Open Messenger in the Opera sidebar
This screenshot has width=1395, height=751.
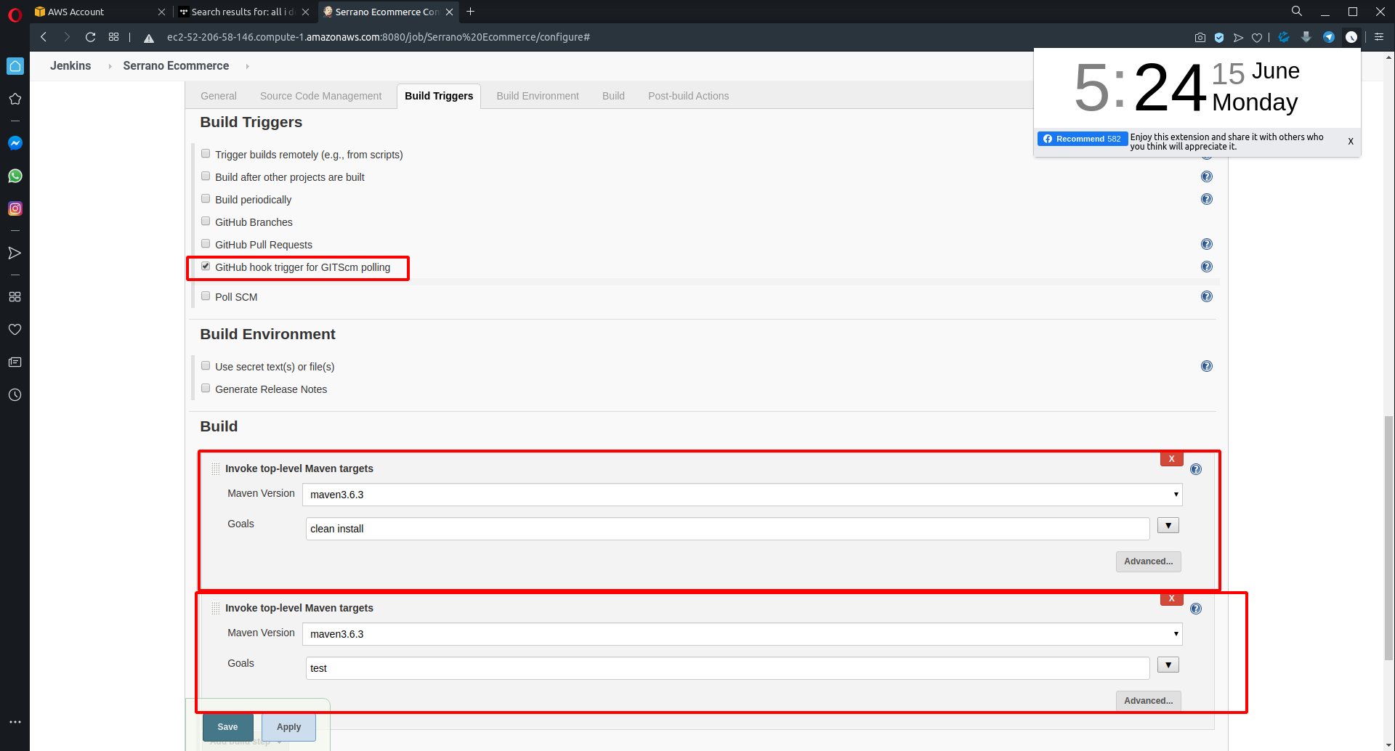[15, 143]
